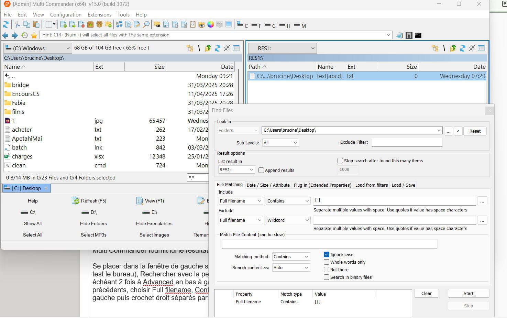Open the List result in RES1: dropdown

click(236, 169)
